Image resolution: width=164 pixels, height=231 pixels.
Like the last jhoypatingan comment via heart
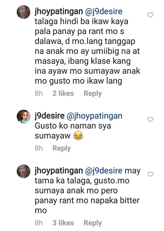[x=150, y=174]
